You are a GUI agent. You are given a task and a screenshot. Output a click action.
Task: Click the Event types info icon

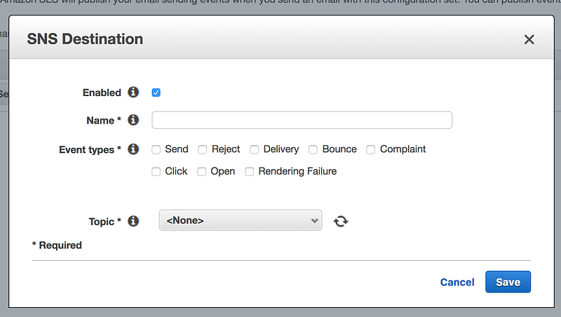coord(133,149)
